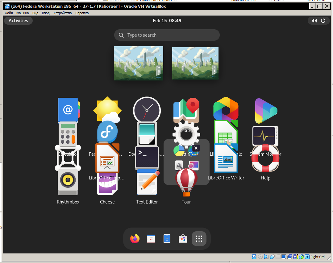Click the VirtualBox display monitor status icon
The width and height of the screenshot is (333, 263).
click(x=284, y=257)
